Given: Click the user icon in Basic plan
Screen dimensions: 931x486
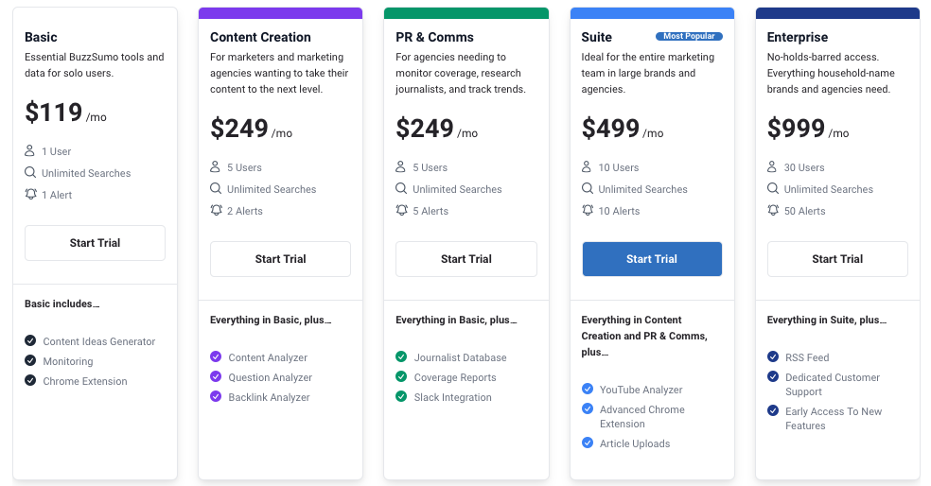Looking at the screenshot, I should coord(30,151).
